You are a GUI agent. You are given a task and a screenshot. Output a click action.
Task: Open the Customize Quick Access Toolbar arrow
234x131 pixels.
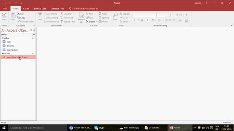(x=22, y=3)
